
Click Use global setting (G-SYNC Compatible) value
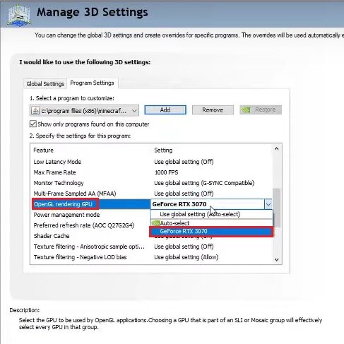(x=204, y=183)
